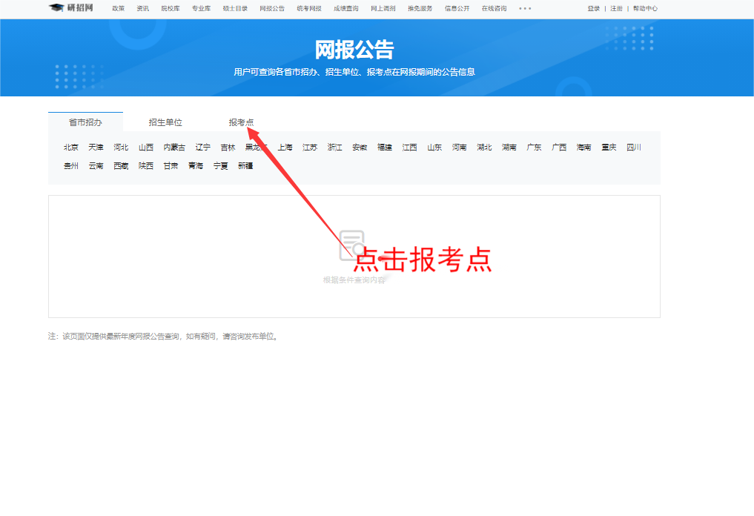The height and width of the screenshot is (516, 754).
Task: Go to 院校库 in top navigation
Action: (x=171, y=9)
